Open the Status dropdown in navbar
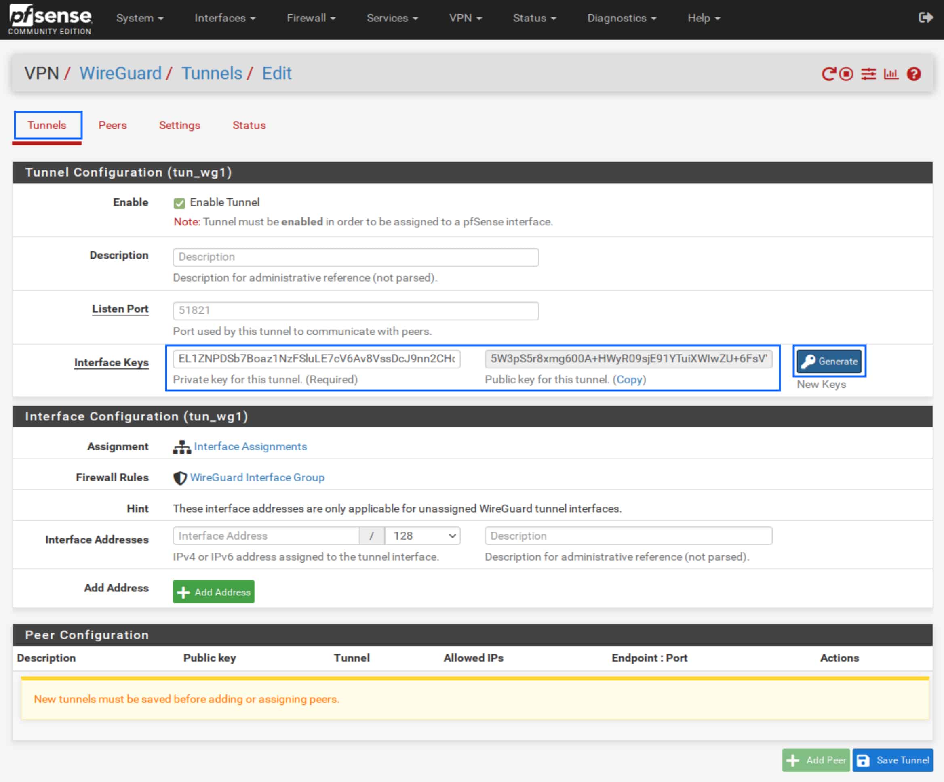The width and height of the screenshot is (944, 782). [x=535, y=18]
